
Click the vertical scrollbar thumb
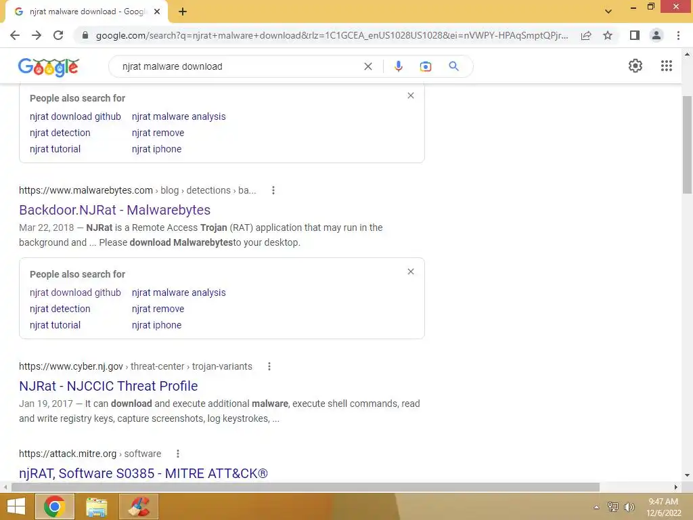coord(687,145)
